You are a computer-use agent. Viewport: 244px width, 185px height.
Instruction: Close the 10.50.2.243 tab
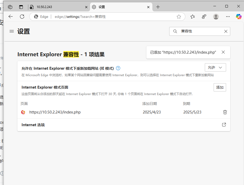click(86, 7)
